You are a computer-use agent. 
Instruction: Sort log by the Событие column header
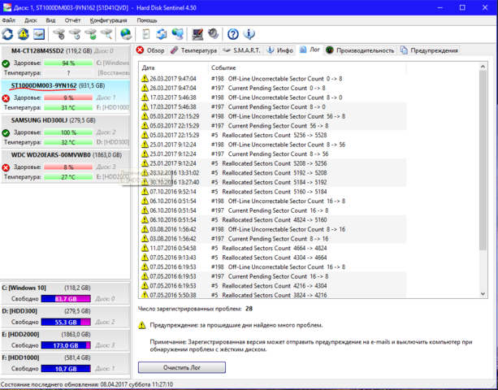[x=307, y=68]
